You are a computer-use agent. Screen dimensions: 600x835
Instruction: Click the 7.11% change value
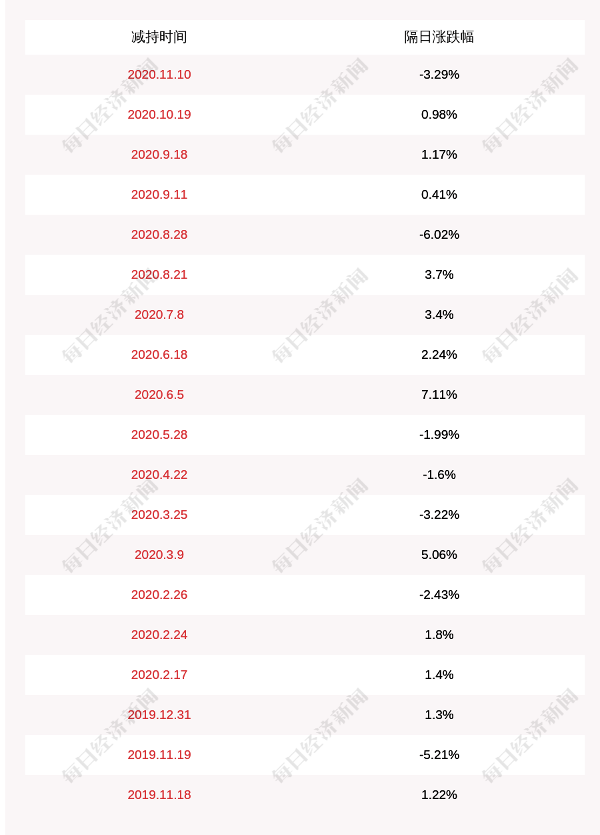(439, 395)
